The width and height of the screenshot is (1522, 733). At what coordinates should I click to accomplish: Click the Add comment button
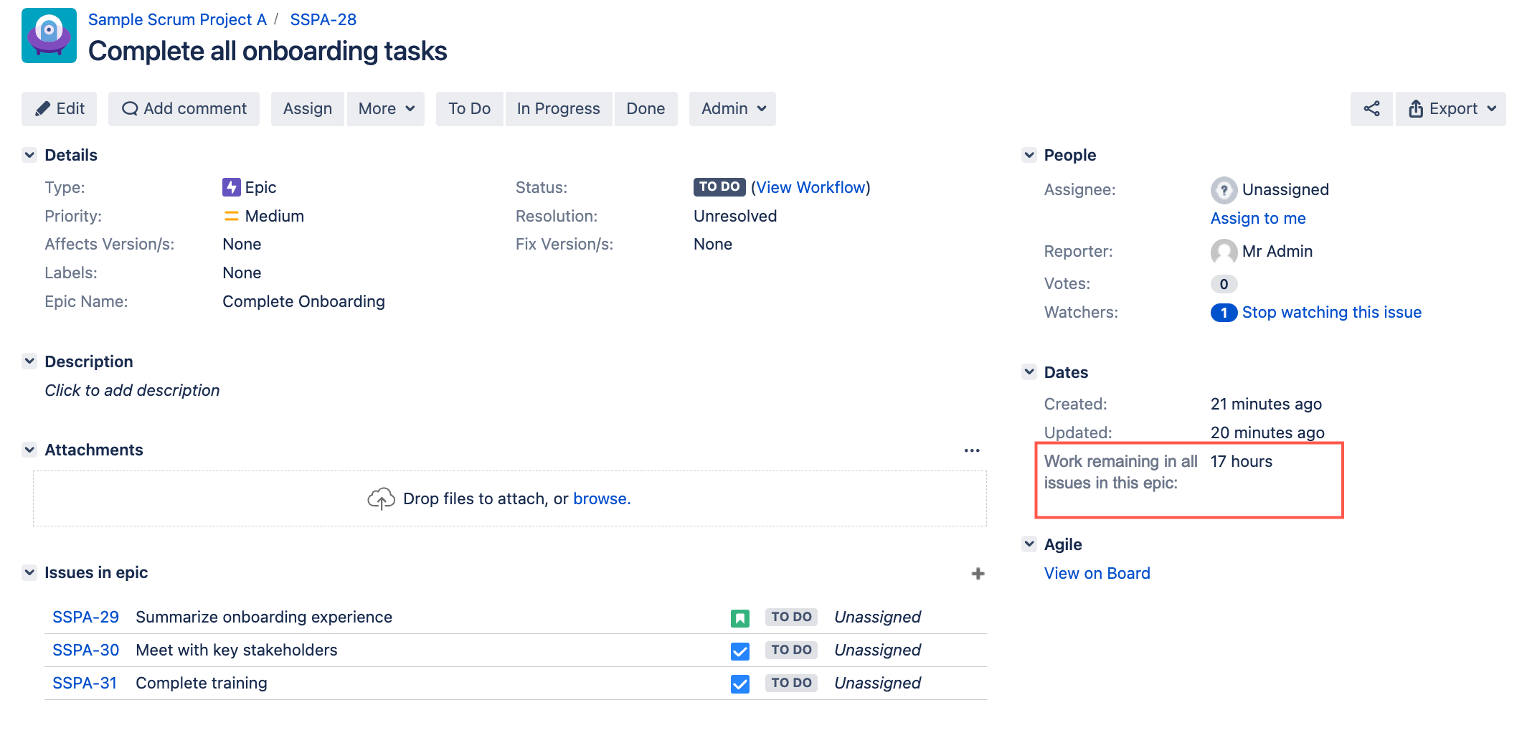[184, 109]
